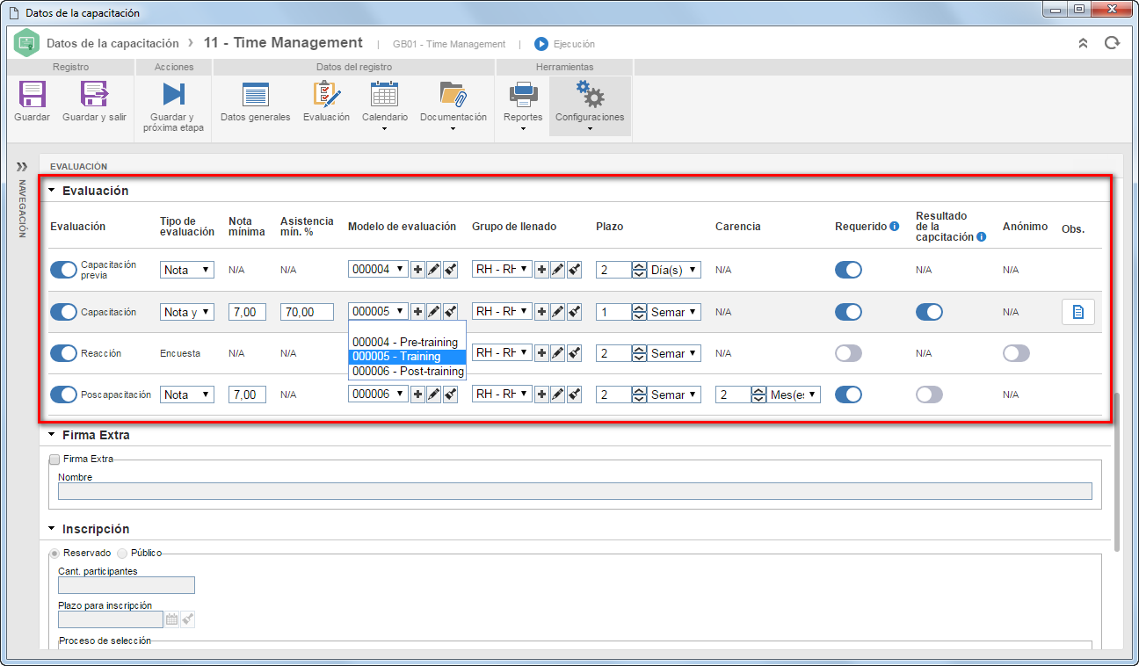Open the Evaluación toolbar icon
Screen dimensions: 1139x666
[326, 94]
